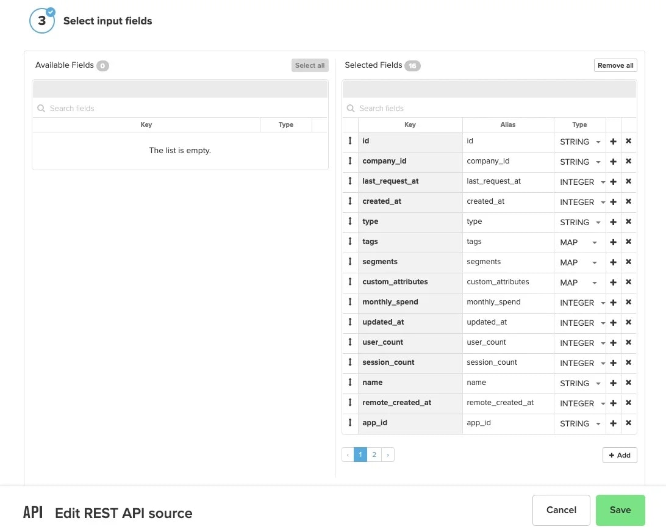Image resolution: width=666 pixels, height=532 pixels.
Task: Add a nested field under custom_attributes
Action: (x=613, y=282)
